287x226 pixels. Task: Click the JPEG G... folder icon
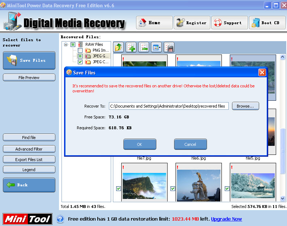pos(88,56)
